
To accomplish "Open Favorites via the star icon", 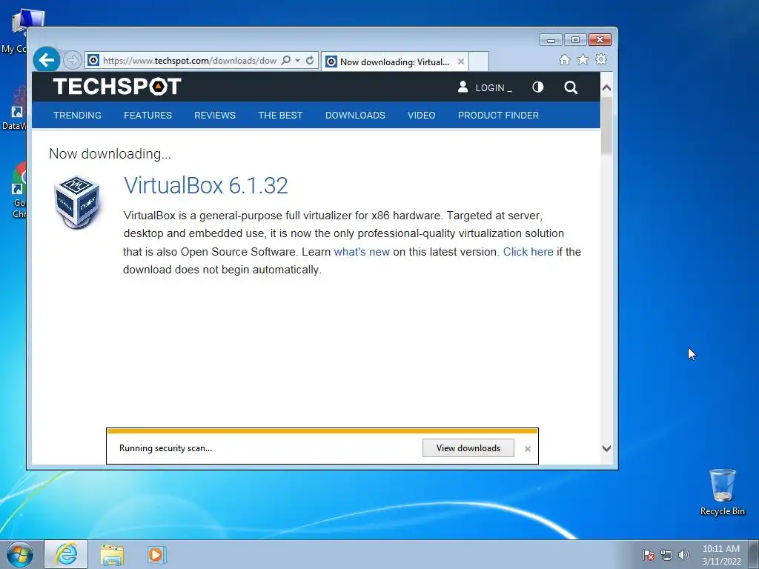I will [x=583, y=59].
